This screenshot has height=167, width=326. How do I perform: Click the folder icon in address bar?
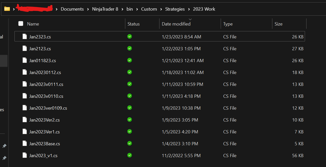pos(7,9)
